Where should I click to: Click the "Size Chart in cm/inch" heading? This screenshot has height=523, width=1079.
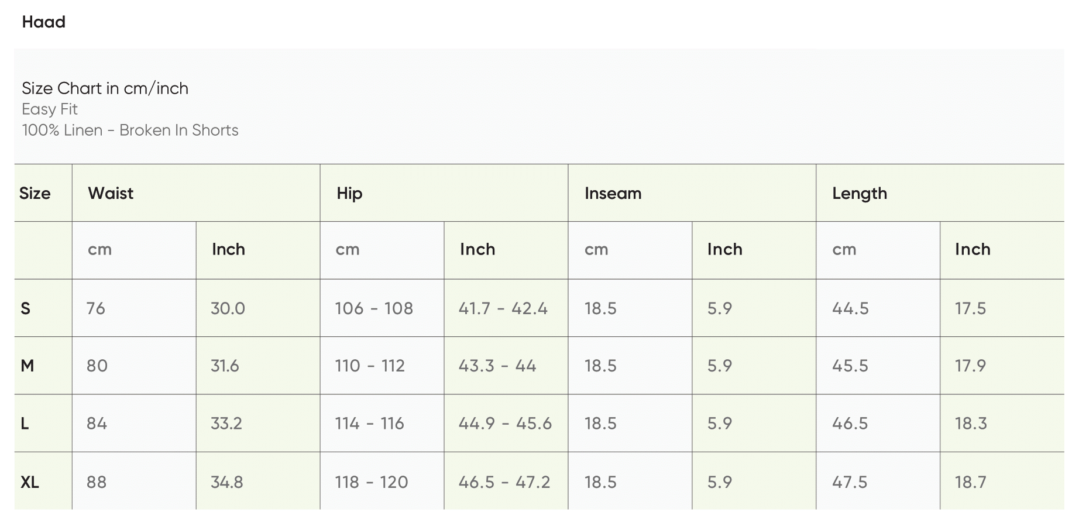click(x=105, y=88)
